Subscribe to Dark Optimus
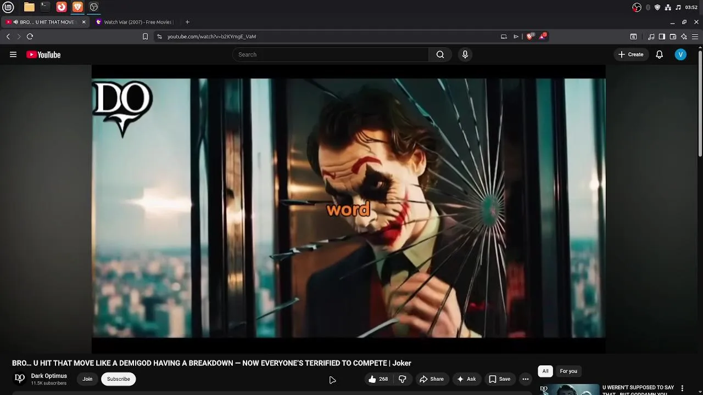703x395 pixels. pos(119,379)
